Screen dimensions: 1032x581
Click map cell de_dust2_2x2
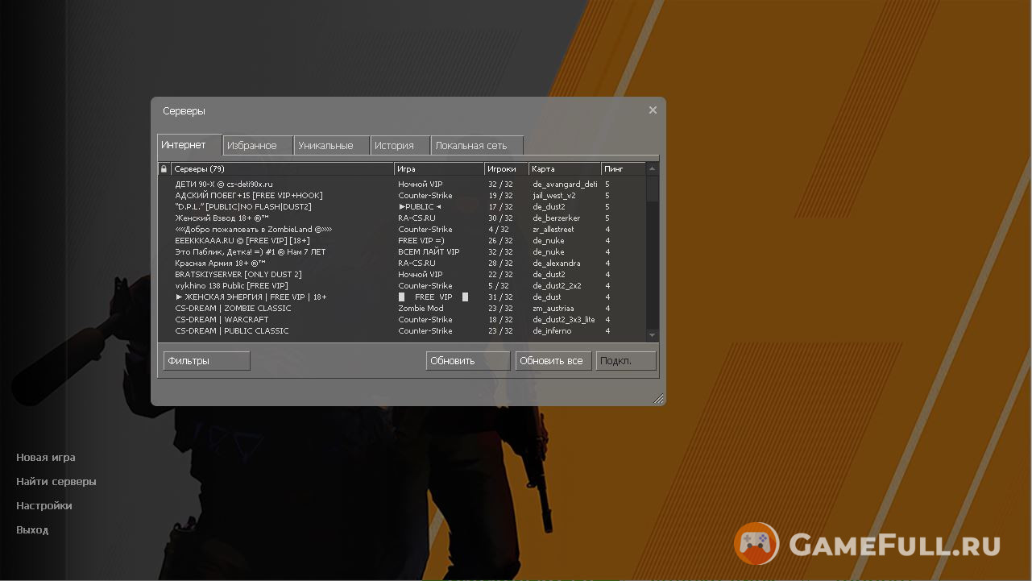557,286
